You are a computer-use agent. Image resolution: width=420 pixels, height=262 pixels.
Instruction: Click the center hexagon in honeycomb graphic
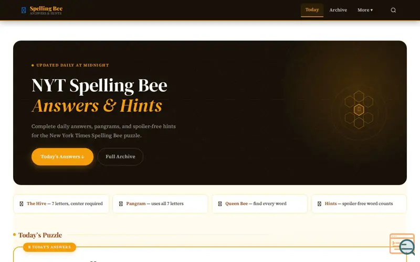coord(359,110)
